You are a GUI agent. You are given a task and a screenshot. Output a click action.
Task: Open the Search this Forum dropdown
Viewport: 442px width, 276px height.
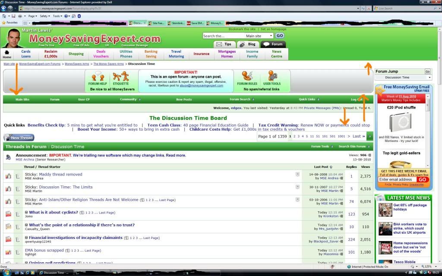tap(354, 147)
